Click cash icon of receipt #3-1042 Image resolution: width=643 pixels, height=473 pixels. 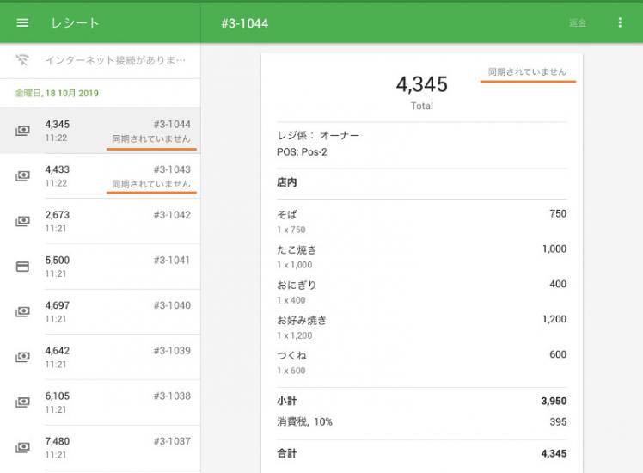click(22, 221)
